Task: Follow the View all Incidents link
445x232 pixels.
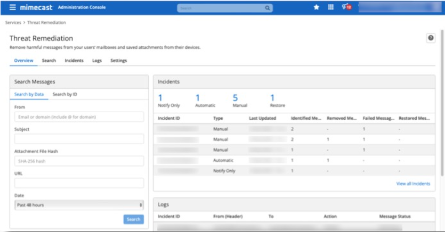Action: tap(413, 184)
